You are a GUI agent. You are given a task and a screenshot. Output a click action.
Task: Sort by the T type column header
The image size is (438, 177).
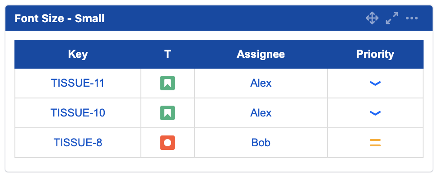click(x=168, y=54)
